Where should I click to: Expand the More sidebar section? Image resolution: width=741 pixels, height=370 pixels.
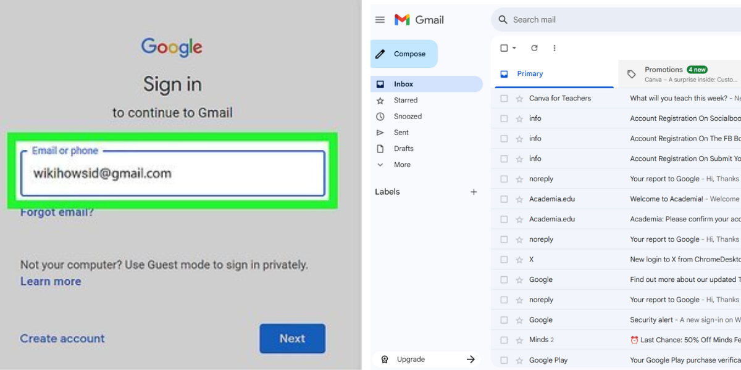pos(401,165)
